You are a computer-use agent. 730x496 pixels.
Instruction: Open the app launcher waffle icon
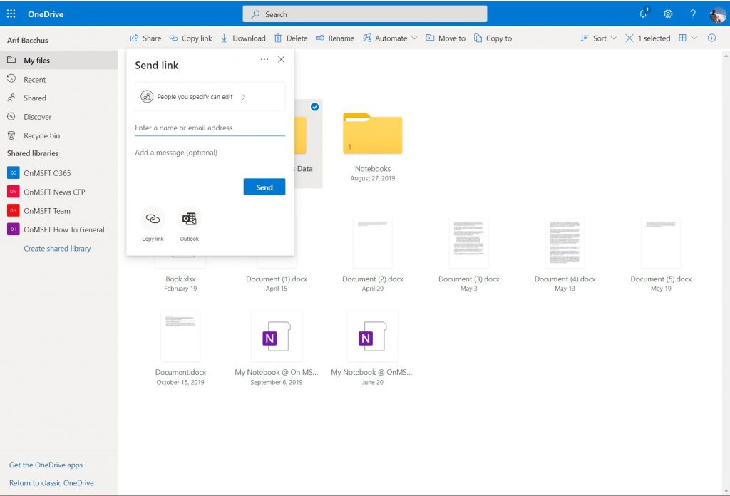point(11,14)
